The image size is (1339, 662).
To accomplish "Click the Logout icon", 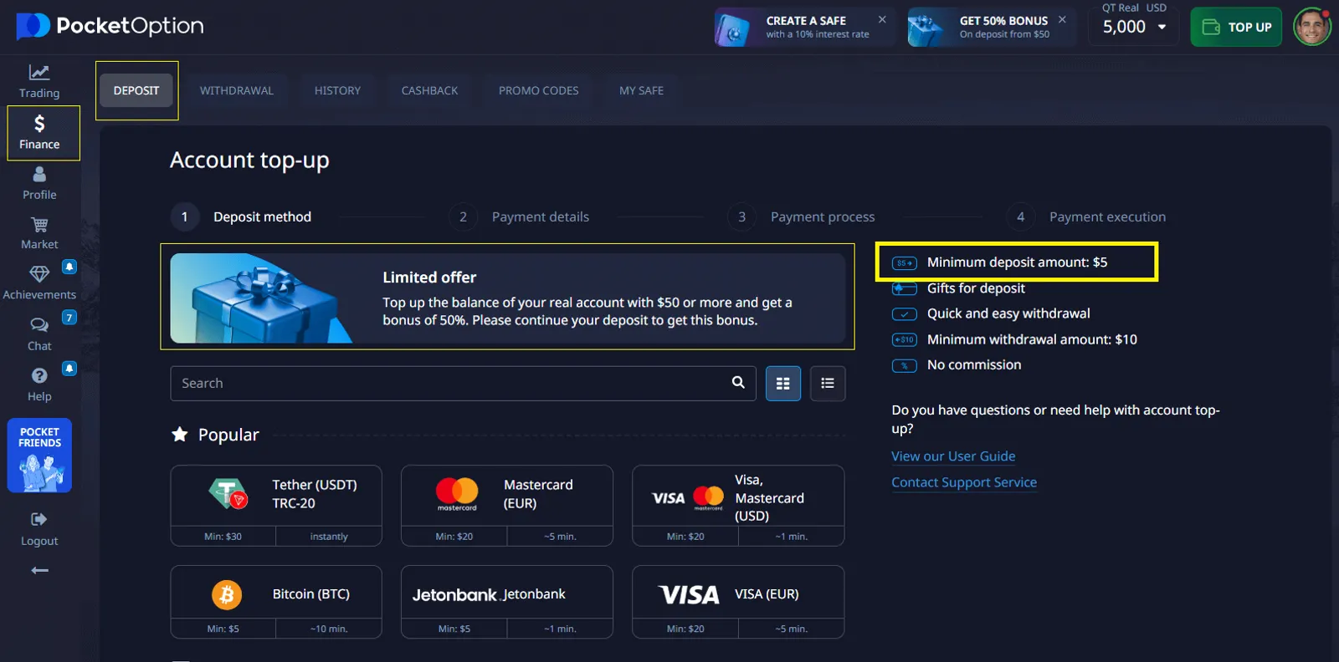I will pyautogui.click(x=39, y=520).
